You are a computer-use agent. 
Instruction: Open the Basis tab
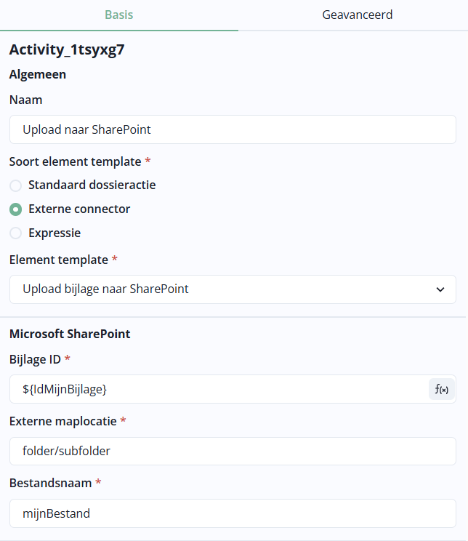(x=119, y=15)
